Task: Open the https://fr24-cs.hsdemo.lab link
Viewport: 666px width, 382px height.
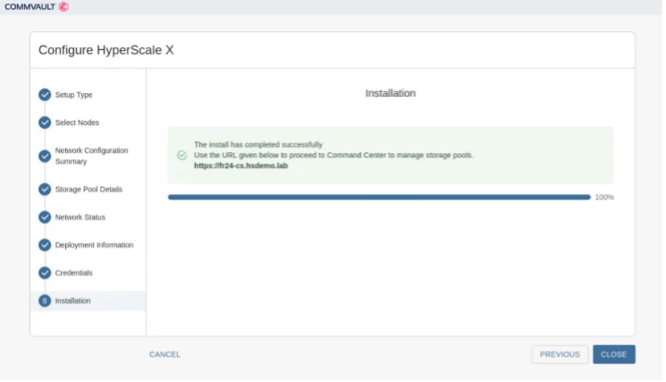Action: [240, 166]
